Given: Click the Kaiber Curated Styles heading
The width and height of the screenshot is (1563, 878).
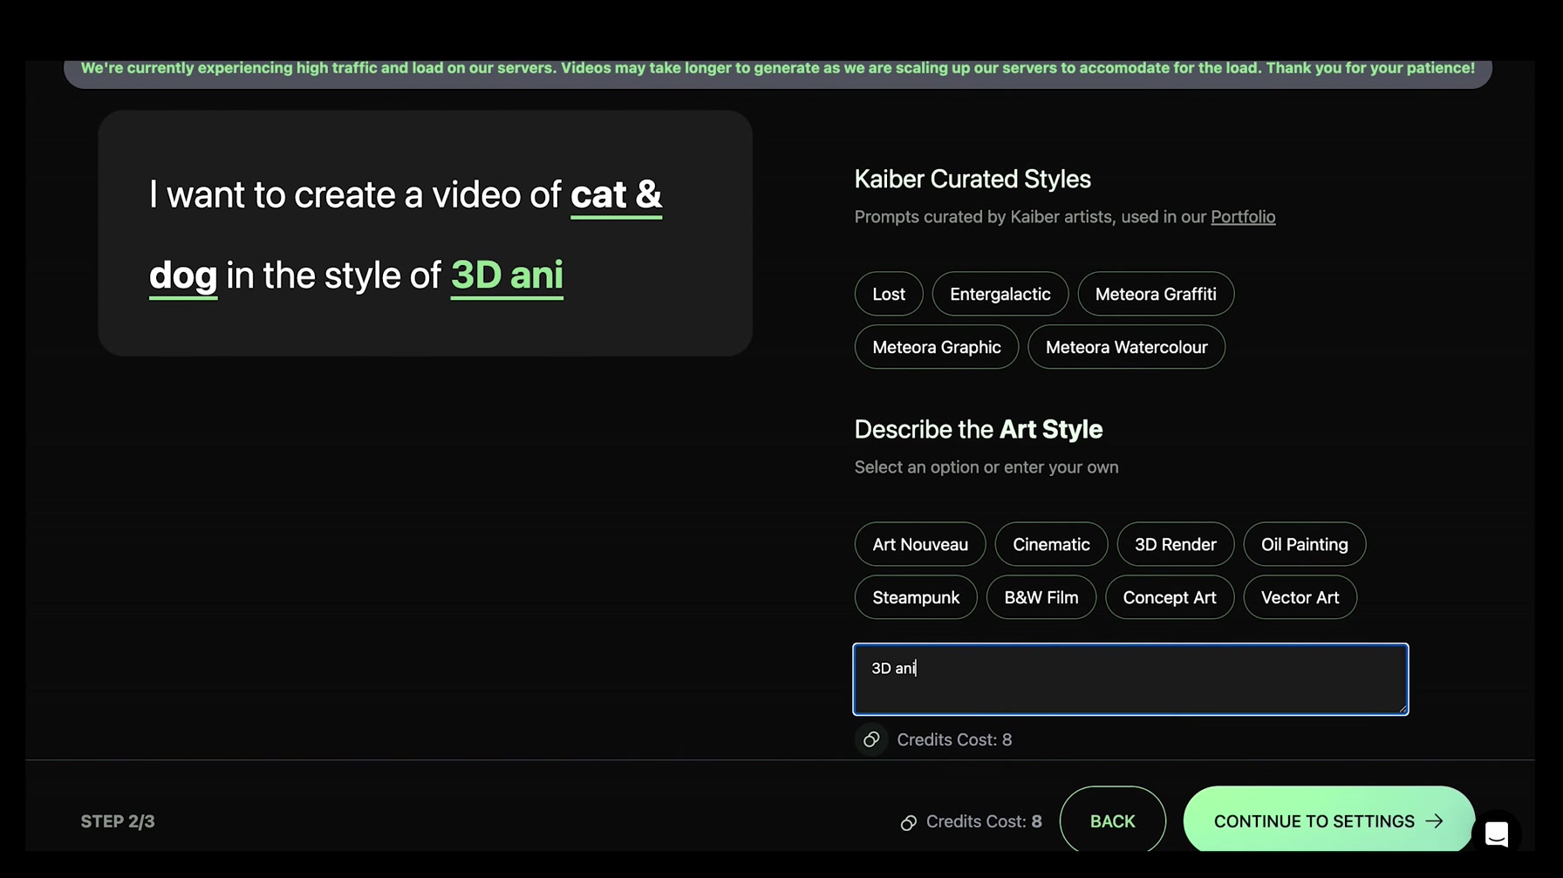Looking at the screenshot, I should pyautogui.click(x=973, y=179).
